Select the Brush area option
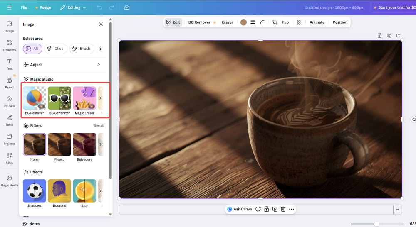 click(82, 49)
